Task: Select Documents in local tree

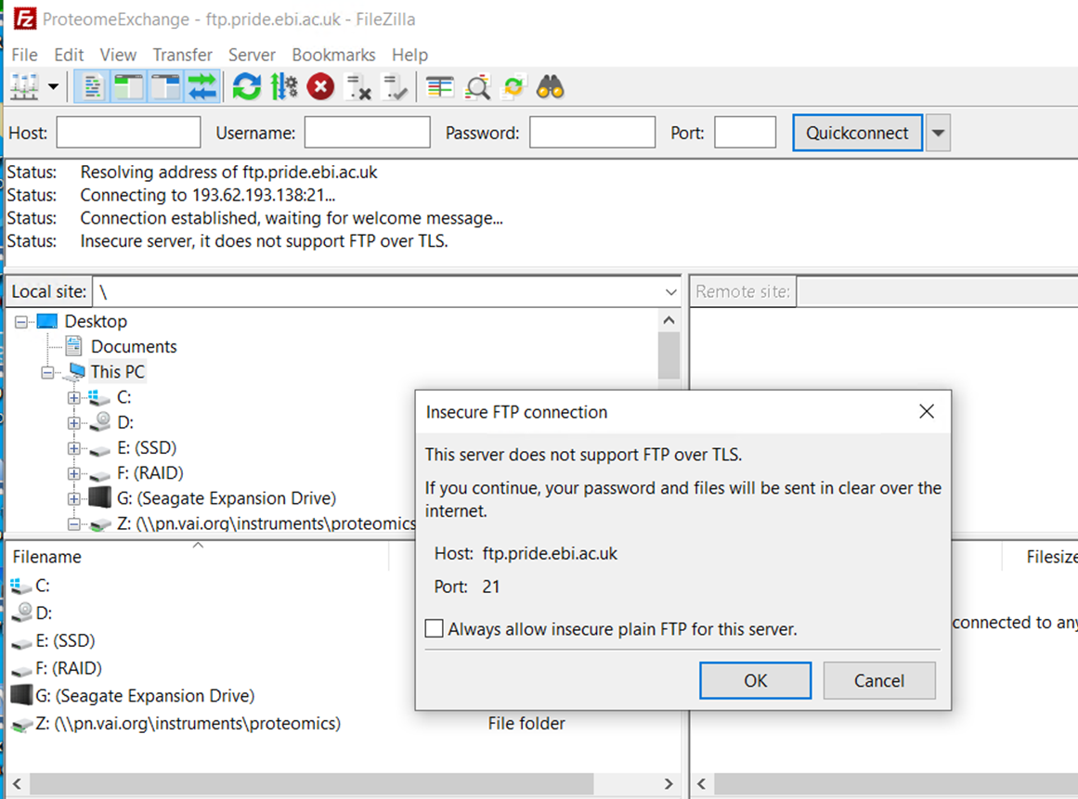Action: [134, 346]
